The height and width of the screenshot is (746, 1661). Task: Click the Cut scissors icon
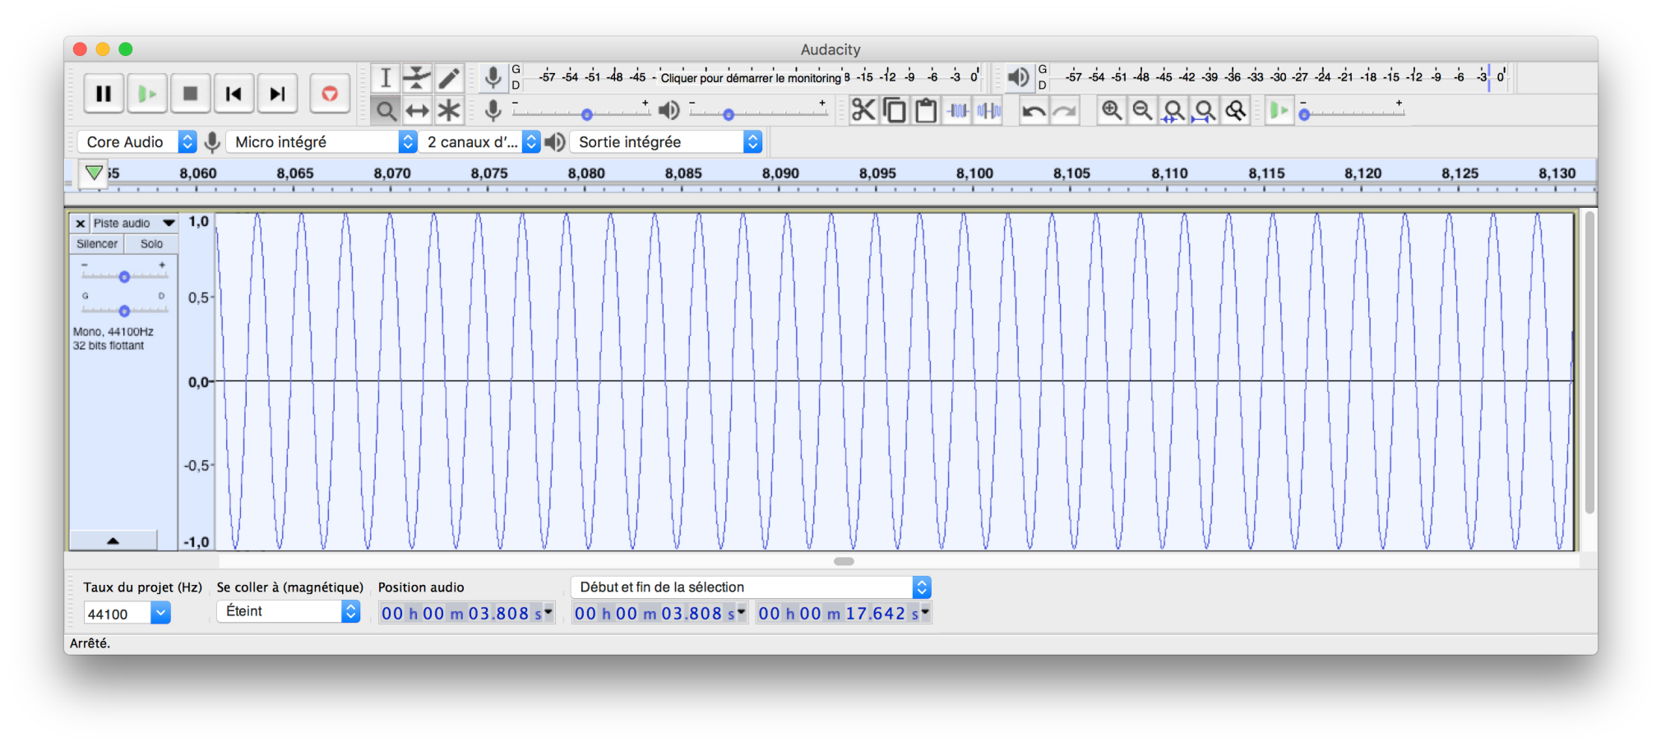pos(863,110)
